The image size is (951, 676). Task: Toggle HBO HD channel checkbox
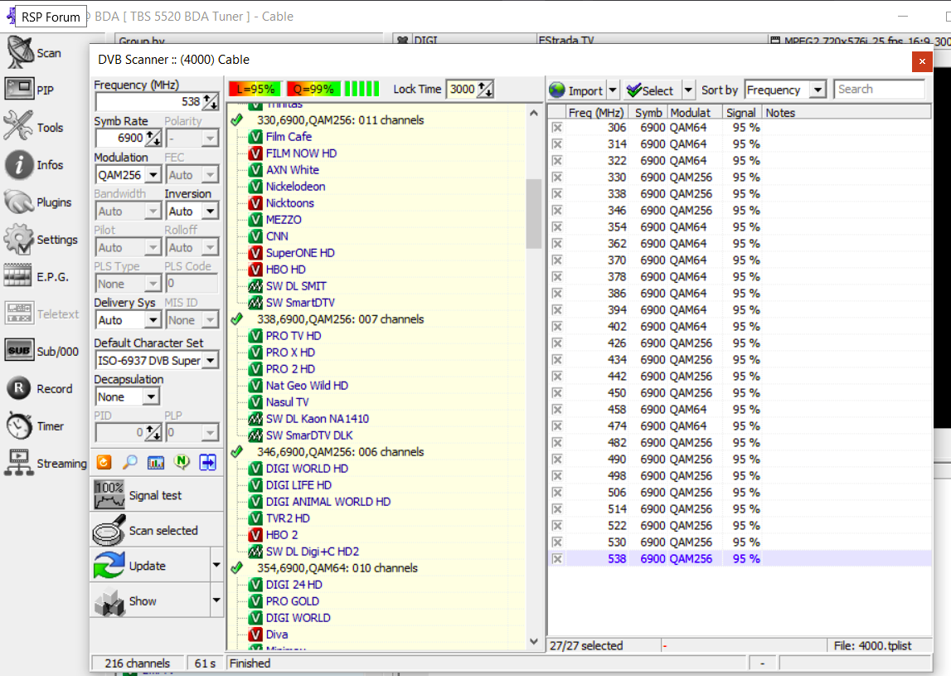pos(256,270)
